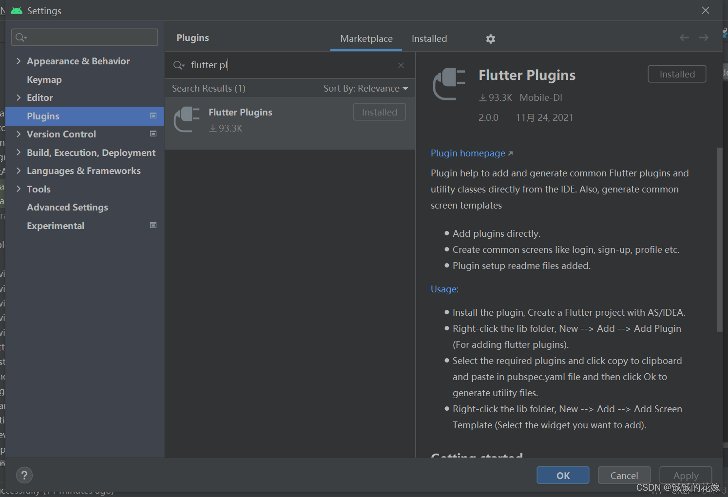The width and height of the screenshot is (728, 497).
Task: Click the plugin description scrollbar
Action: point(719,239)
